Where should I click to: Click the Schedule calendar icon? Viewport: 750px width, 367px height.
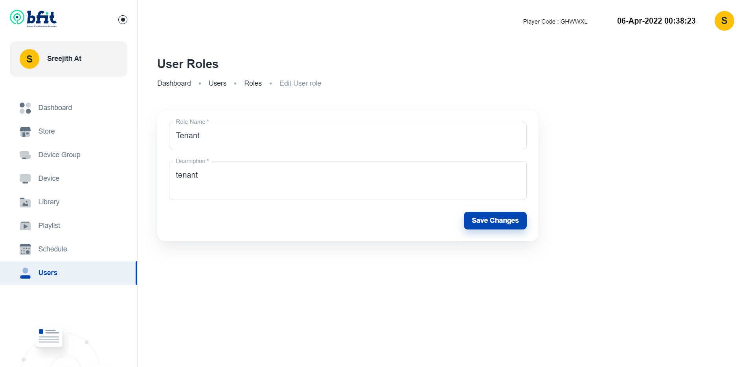pos(25,249)
